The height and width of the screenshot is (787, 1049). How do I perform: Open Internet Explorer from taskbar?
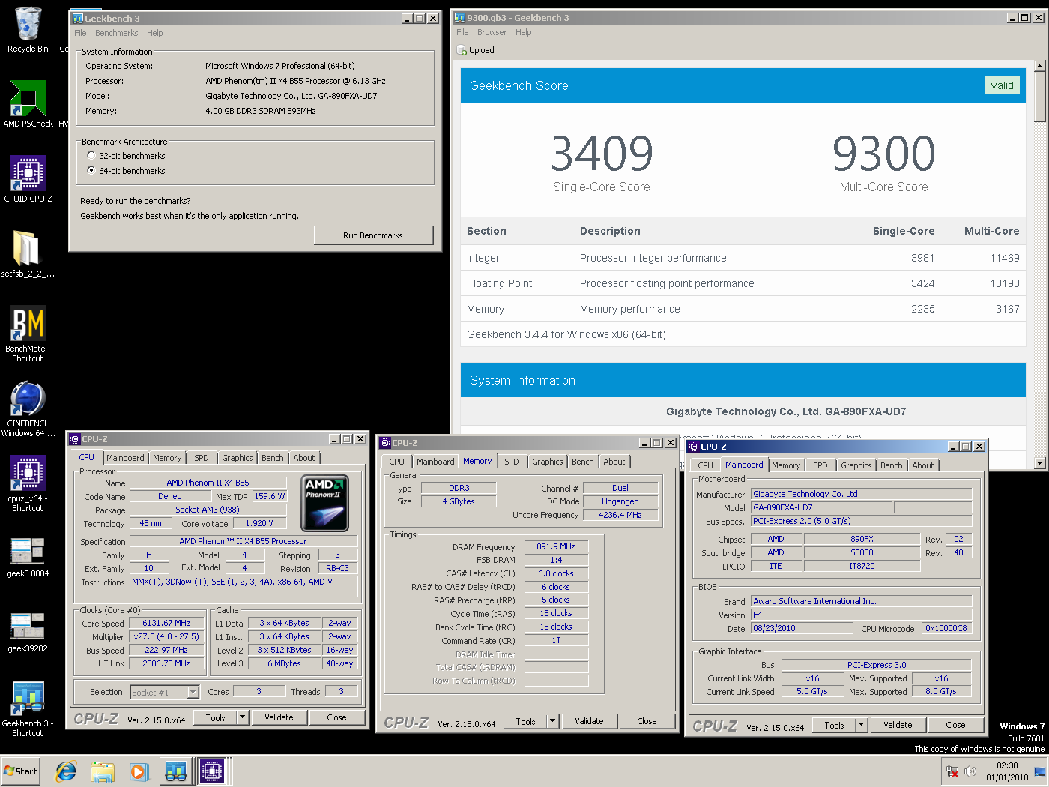pyautogui.click(x=67, y=771)
